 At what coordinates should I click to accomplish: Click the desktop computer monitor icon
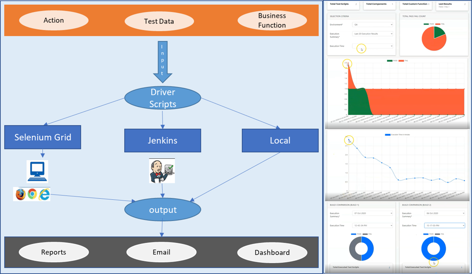point(37,171)
